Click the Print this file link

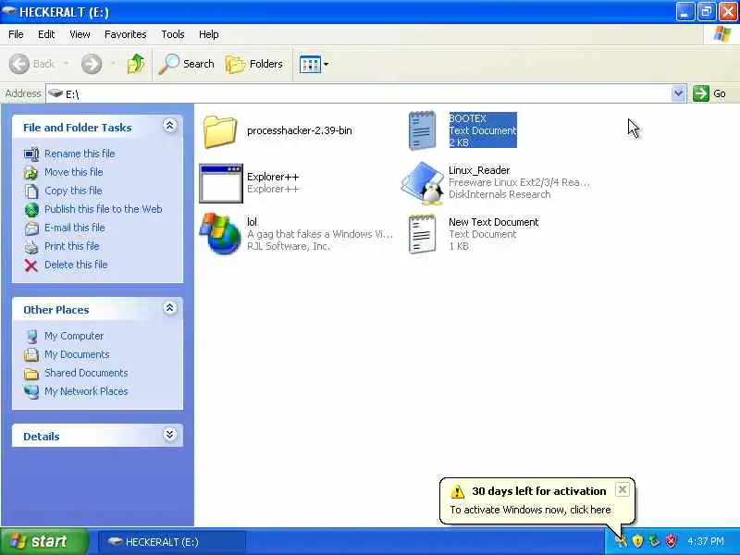point(72,246)
